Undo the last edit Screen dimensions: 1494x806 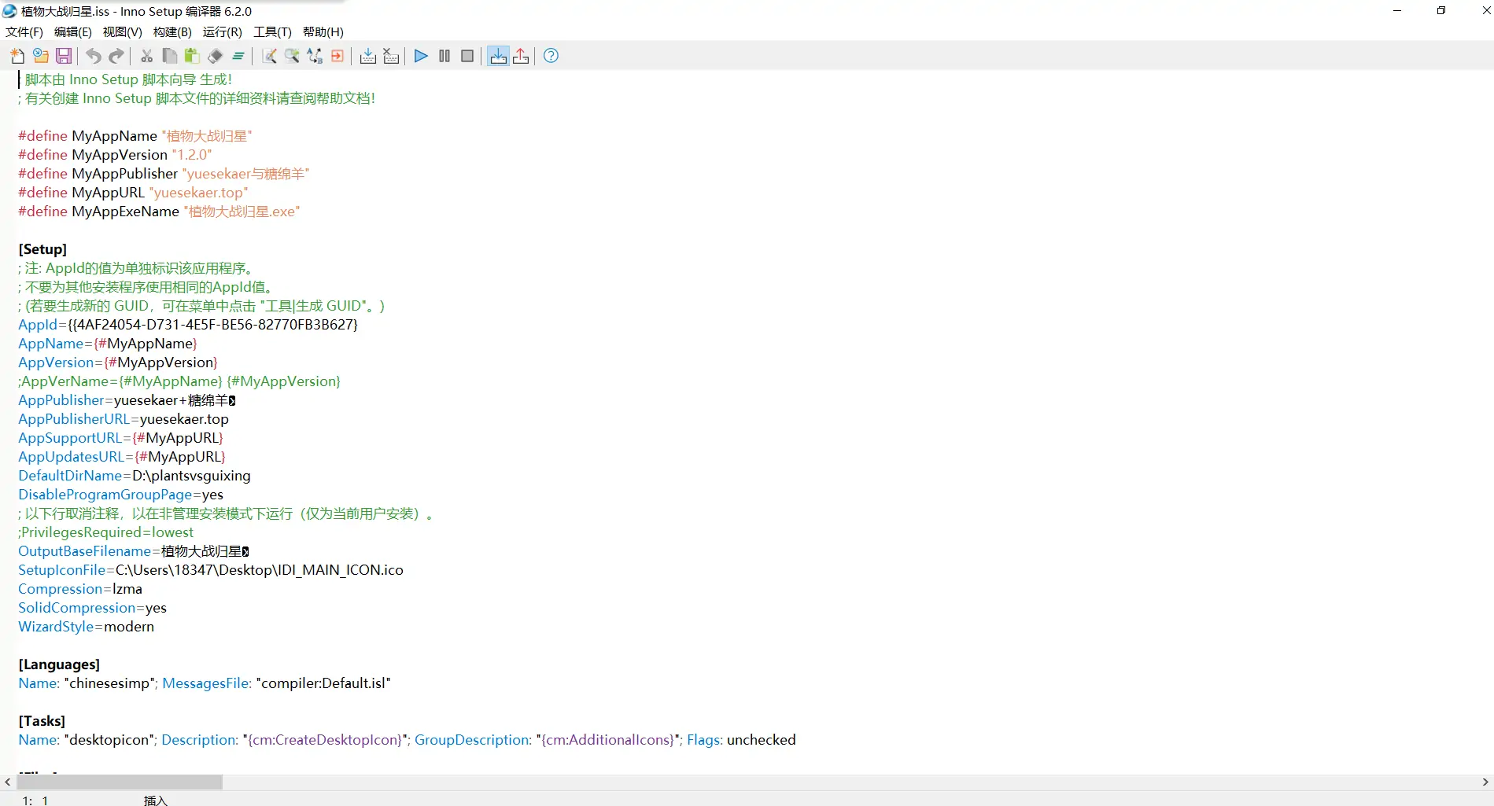point(94,56)
